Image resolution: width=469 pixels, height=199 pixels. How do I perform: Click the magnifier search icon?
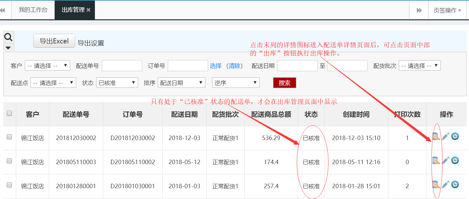click(x=8, y=37)
